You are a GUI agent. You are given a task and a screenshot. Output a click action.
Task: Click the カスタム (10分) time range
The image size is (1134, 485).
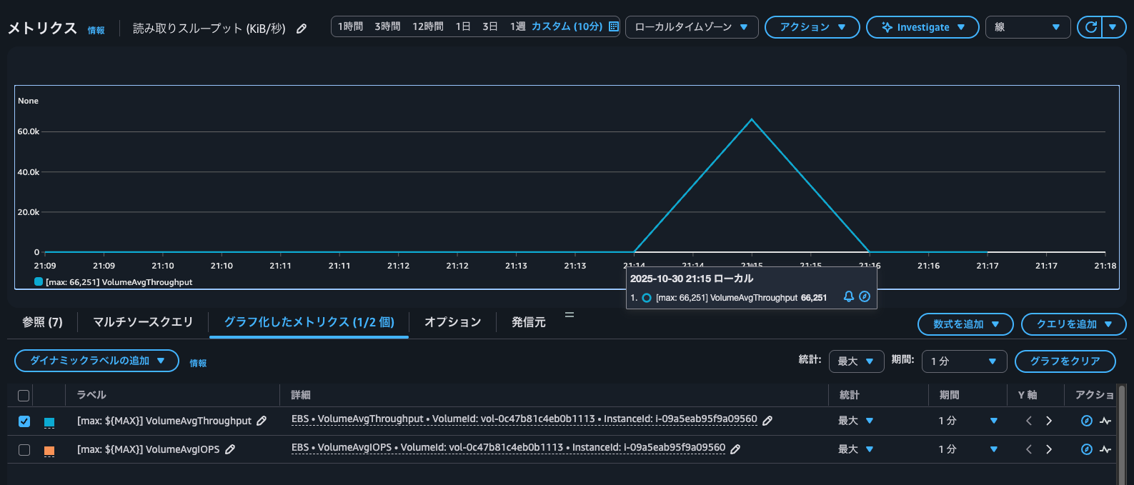(567, 26)
